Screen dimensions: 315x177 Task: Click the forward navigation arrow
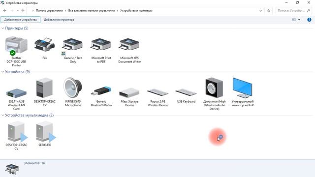[12, 11]
